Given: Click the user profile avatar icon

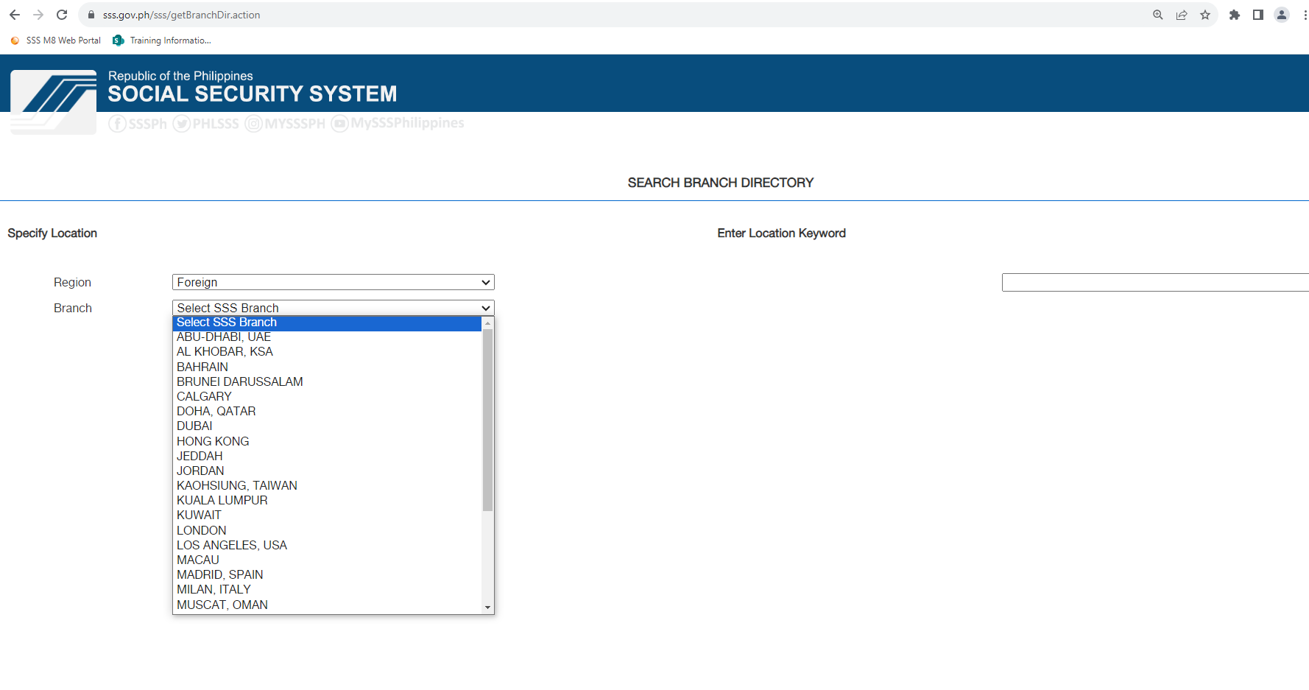Looking at the screenshot, I should click(1282, 15).
